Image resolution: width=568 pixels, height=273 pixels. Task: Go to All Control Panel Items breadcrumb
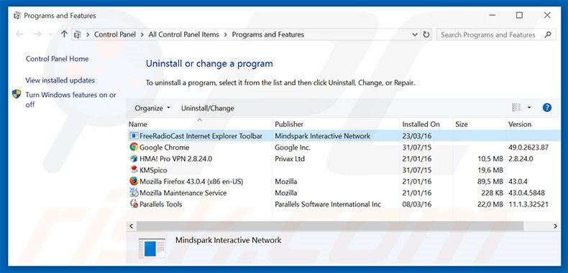(183, 34)
